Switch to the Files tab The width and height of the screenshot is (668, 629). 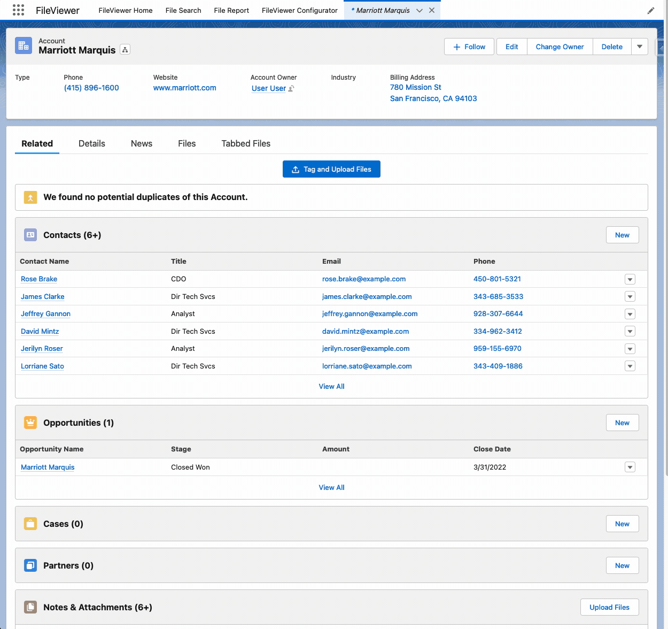[x=187, y=143]
